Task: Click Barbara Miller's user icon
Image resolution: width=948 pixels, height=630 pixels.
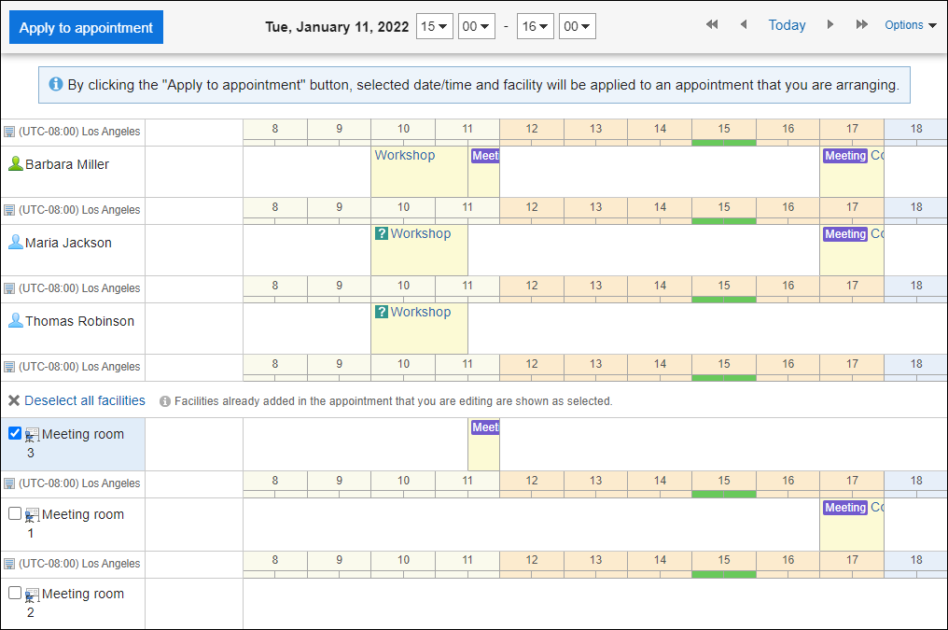Action: (x=15, y=164)
